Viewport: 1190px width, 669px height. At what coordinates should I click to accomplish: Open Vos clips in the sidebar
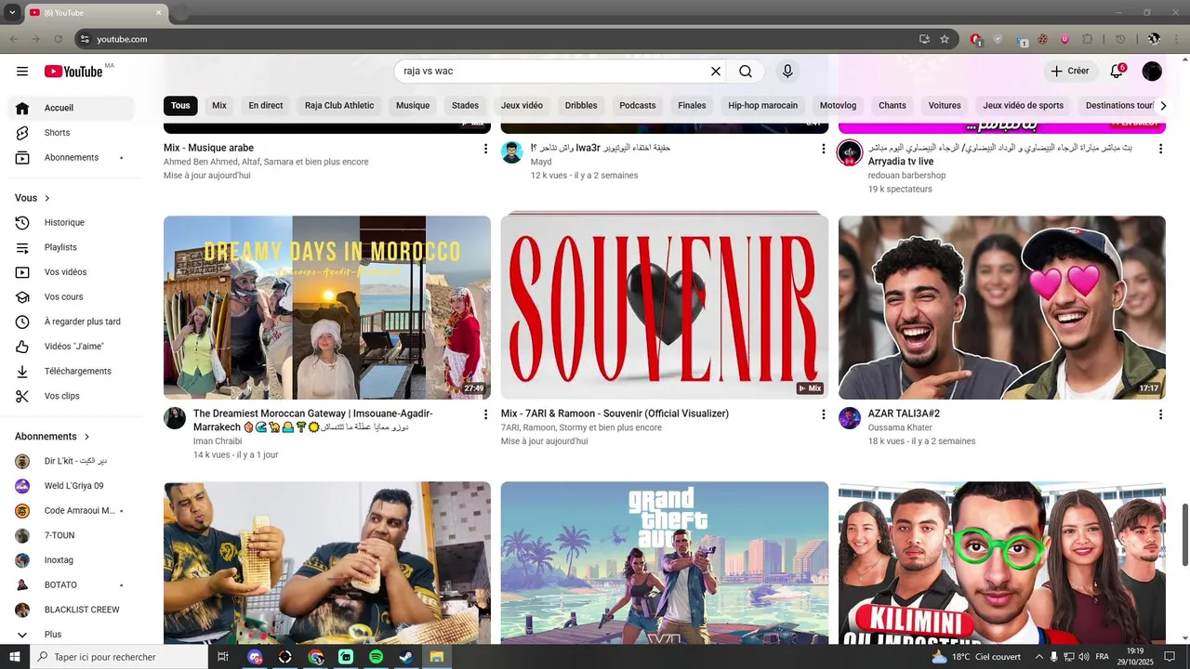pyautogui.click(x=71, y=396)
